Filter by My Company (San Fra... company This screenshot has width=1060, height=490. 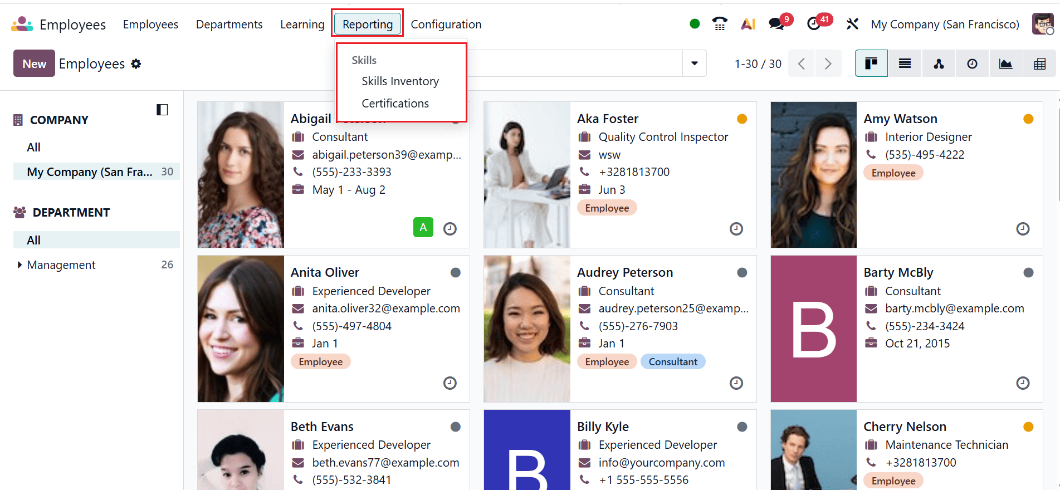(x=96, y=171)
